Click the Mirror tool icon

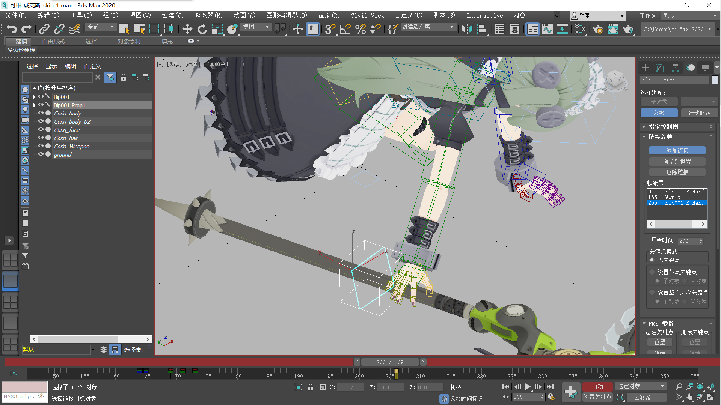(x=467, y=29)
